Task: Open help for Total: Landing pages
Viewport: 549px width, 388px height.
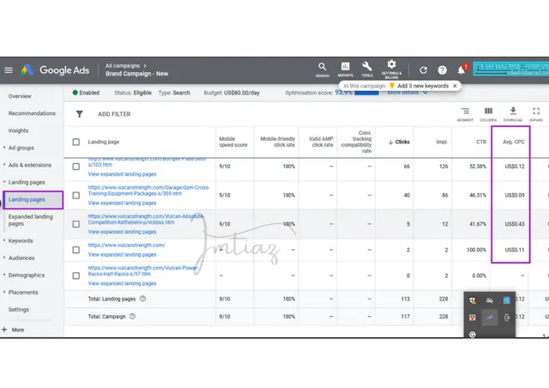Action: tap(143, 299)
